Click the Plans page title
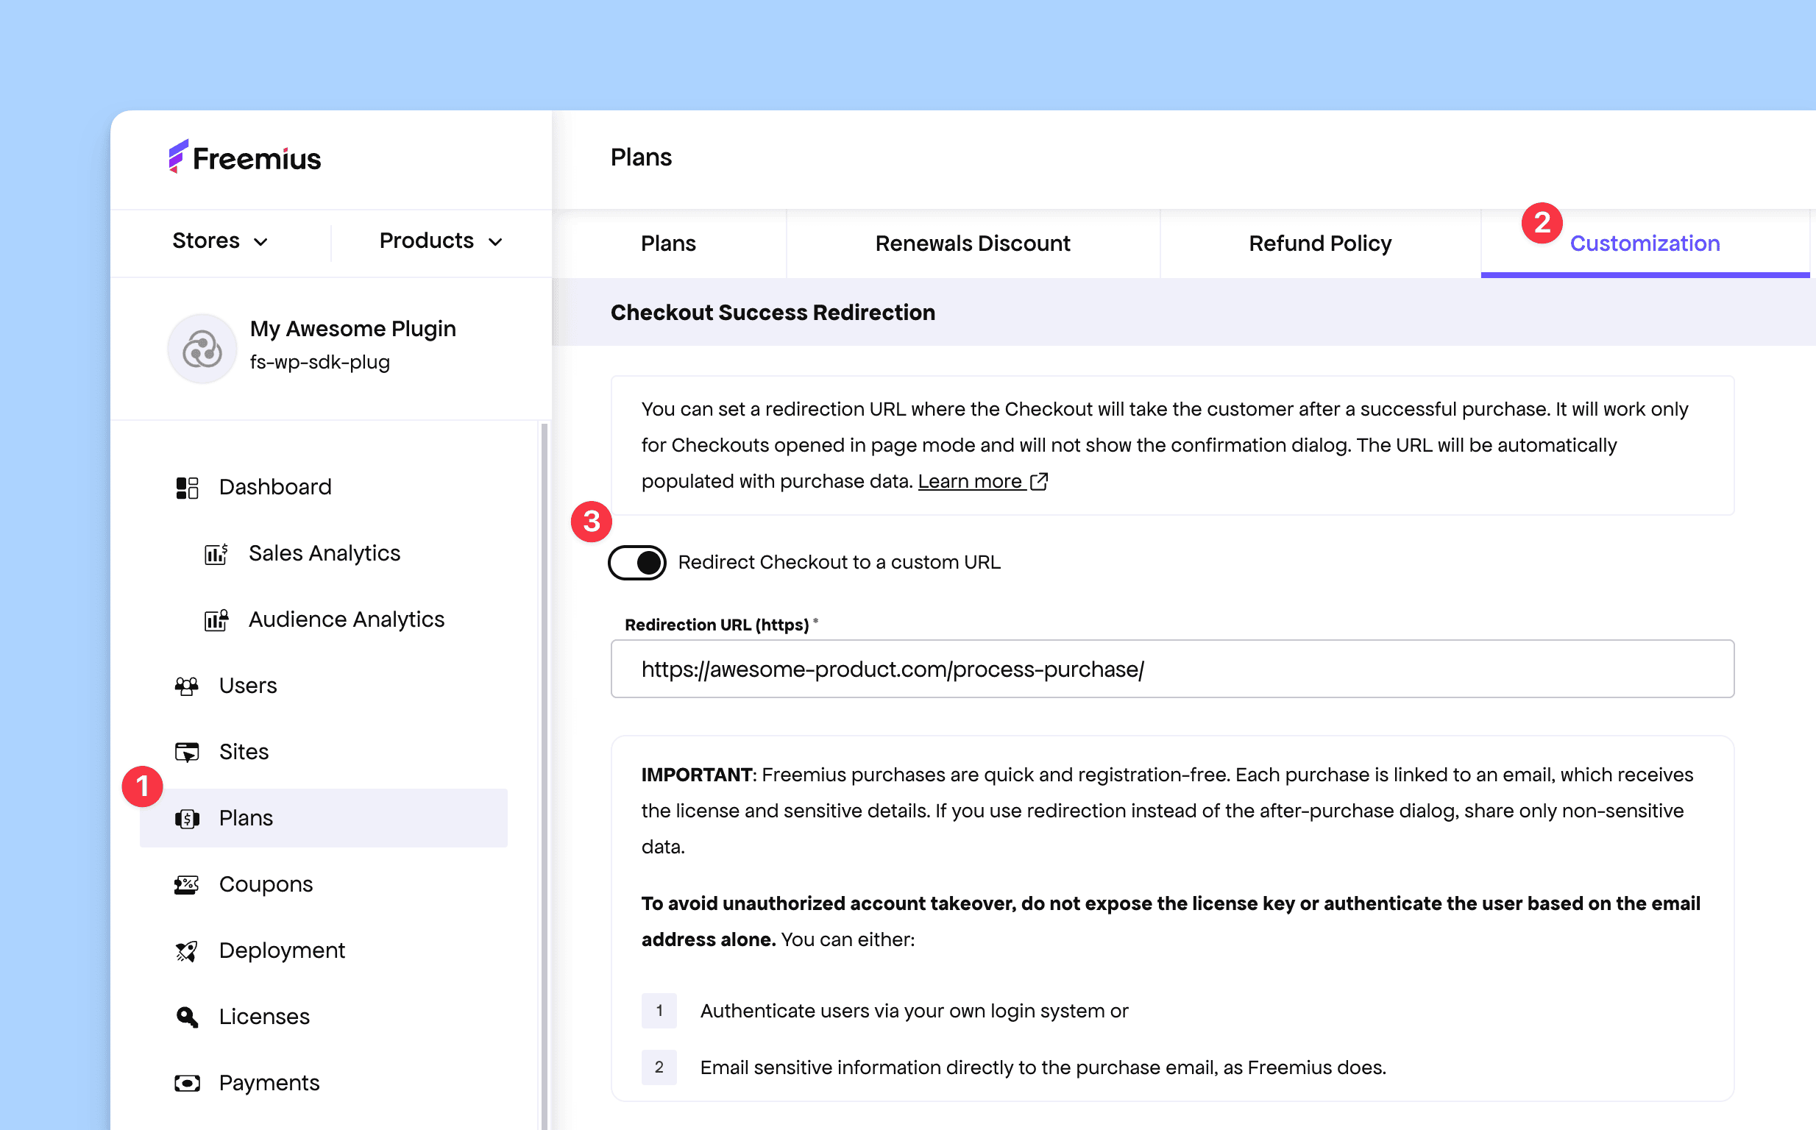The image size is (1816, 1130). [x=641, y=157]
